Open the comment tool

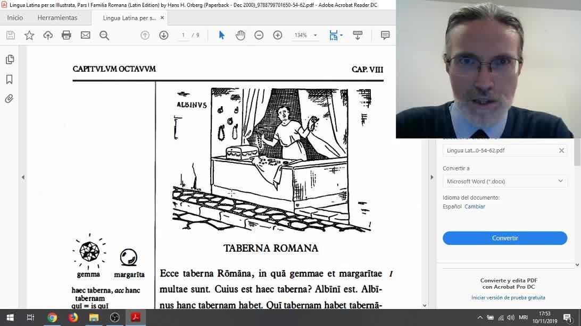385,35
